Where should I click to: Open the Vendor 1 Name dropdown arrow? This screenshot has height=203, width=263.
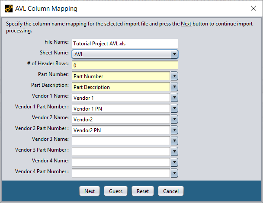(x=174, y=98)
